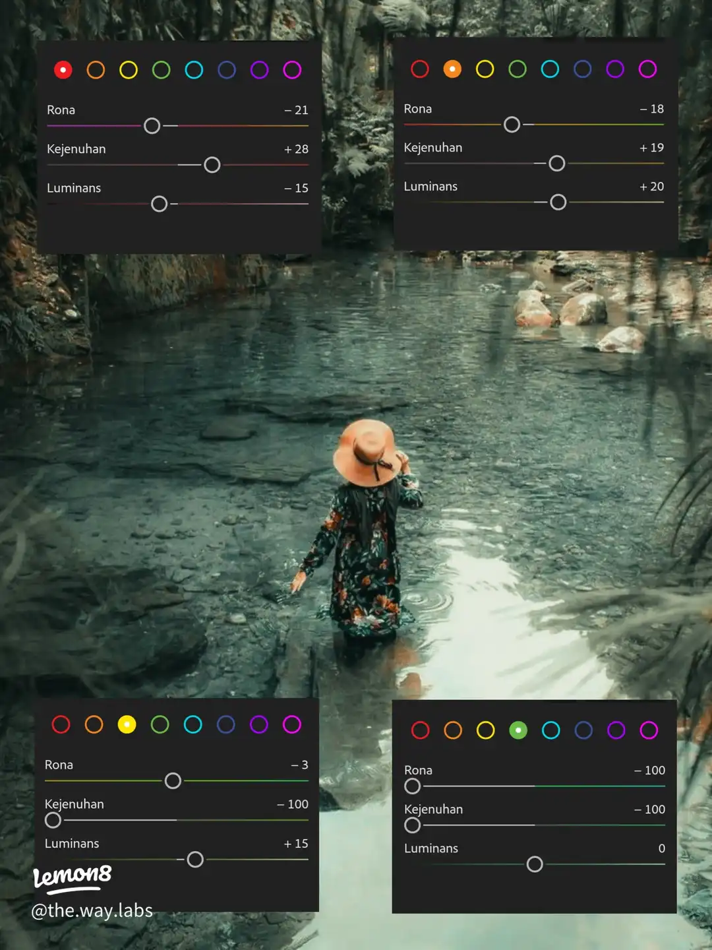Click the Rona slider handle showing -21
This screenshot has width=712, height=950.
tap(152, 126)
